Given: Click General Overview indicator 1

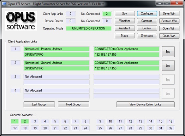Looking at the screenshot, I should (x=15, y=121).
